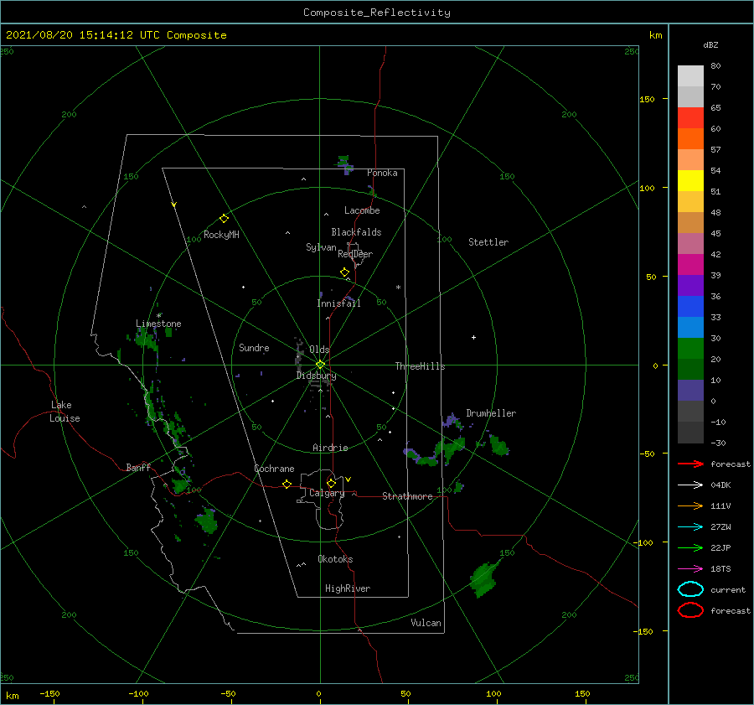Click the Drumheller city label

(491, 413)
